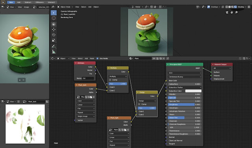Screen dimensions: 252x148
Task: Click material browse sphere icon in node header
Action: coord(131,58)
